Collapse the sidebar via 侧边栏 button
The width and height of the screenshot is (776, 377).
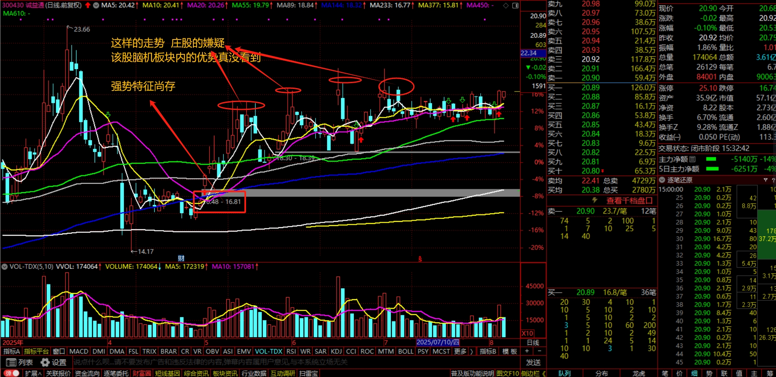(533, 373)
